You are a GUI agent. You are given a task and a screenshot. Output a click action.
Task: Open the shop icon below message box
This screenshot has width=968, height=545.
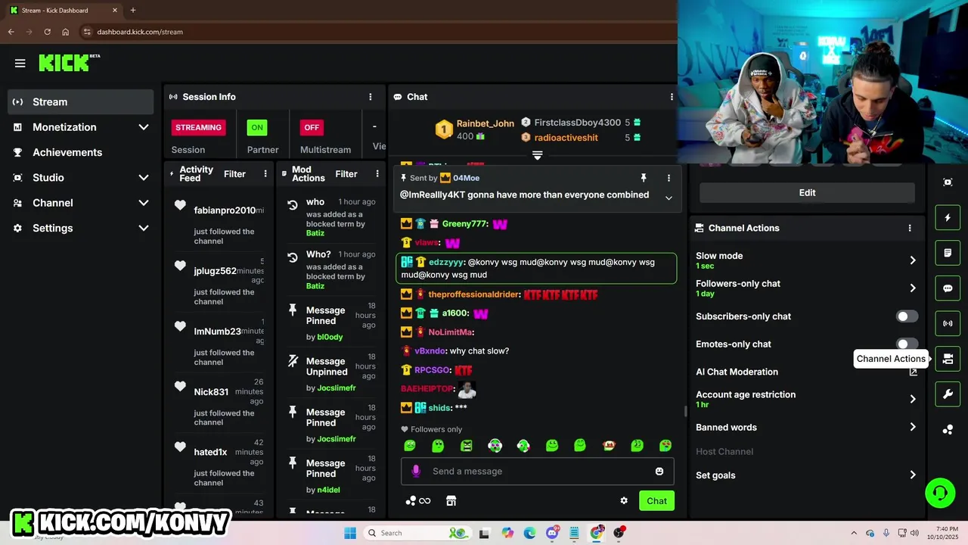(451, 500)
